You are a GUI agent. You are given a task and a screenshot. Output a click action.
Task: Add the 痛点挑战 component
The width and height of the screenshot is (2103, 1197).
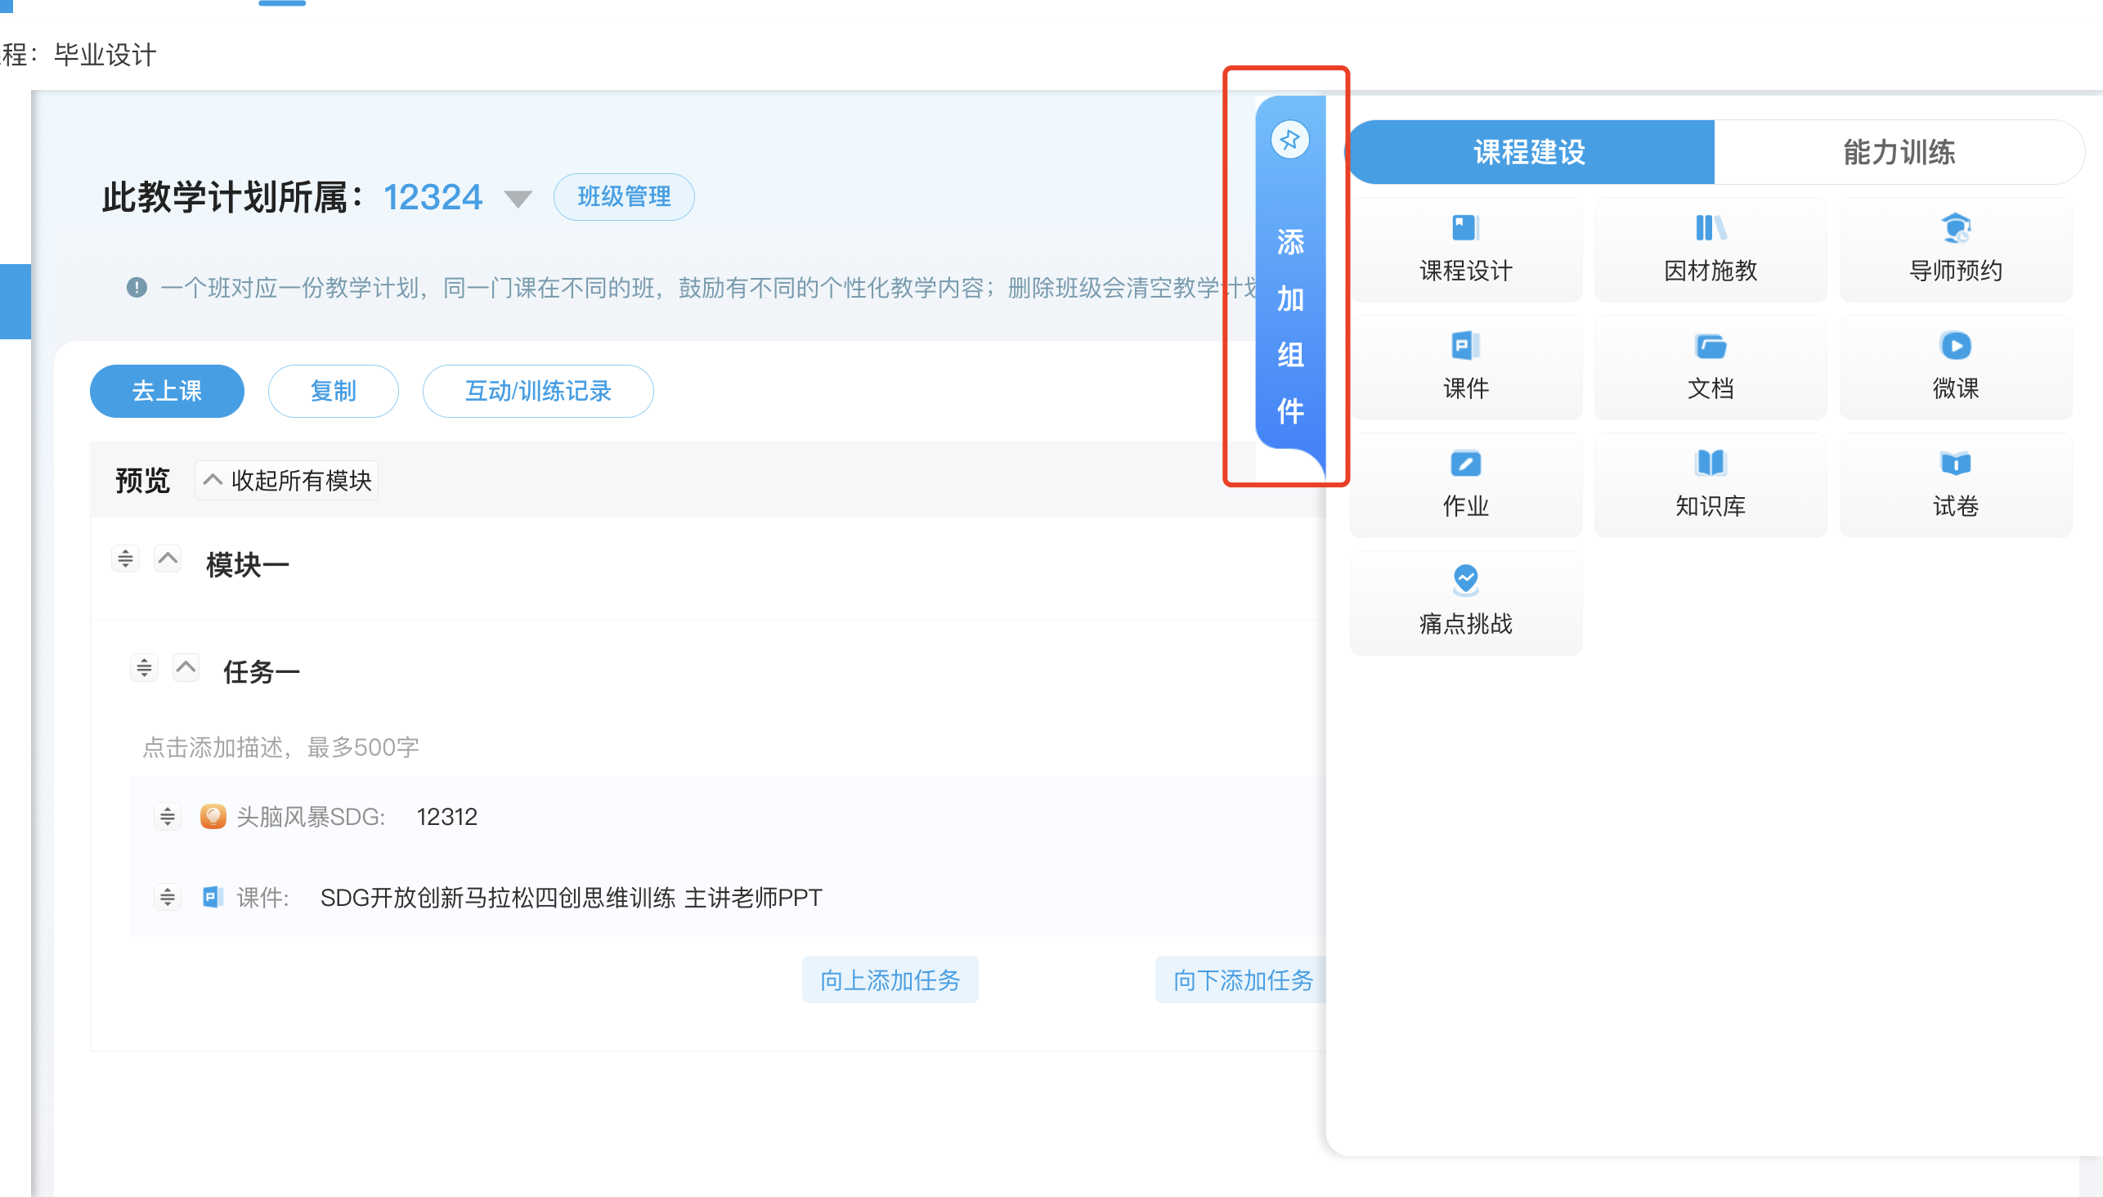1466,602
